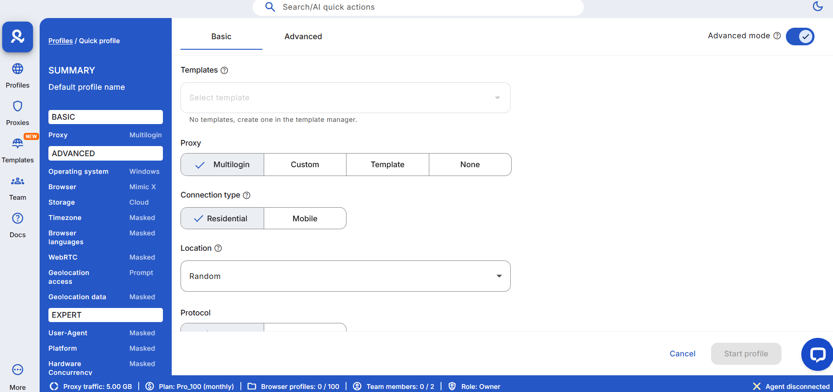Switch to dark mode with moon icon
Screen dimensions: 833x392
click(x=818, y=6)
